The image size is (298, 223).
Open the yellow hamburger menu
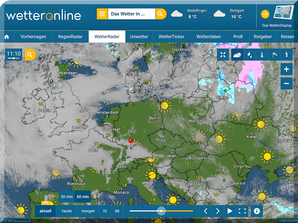tap(102, 14)
